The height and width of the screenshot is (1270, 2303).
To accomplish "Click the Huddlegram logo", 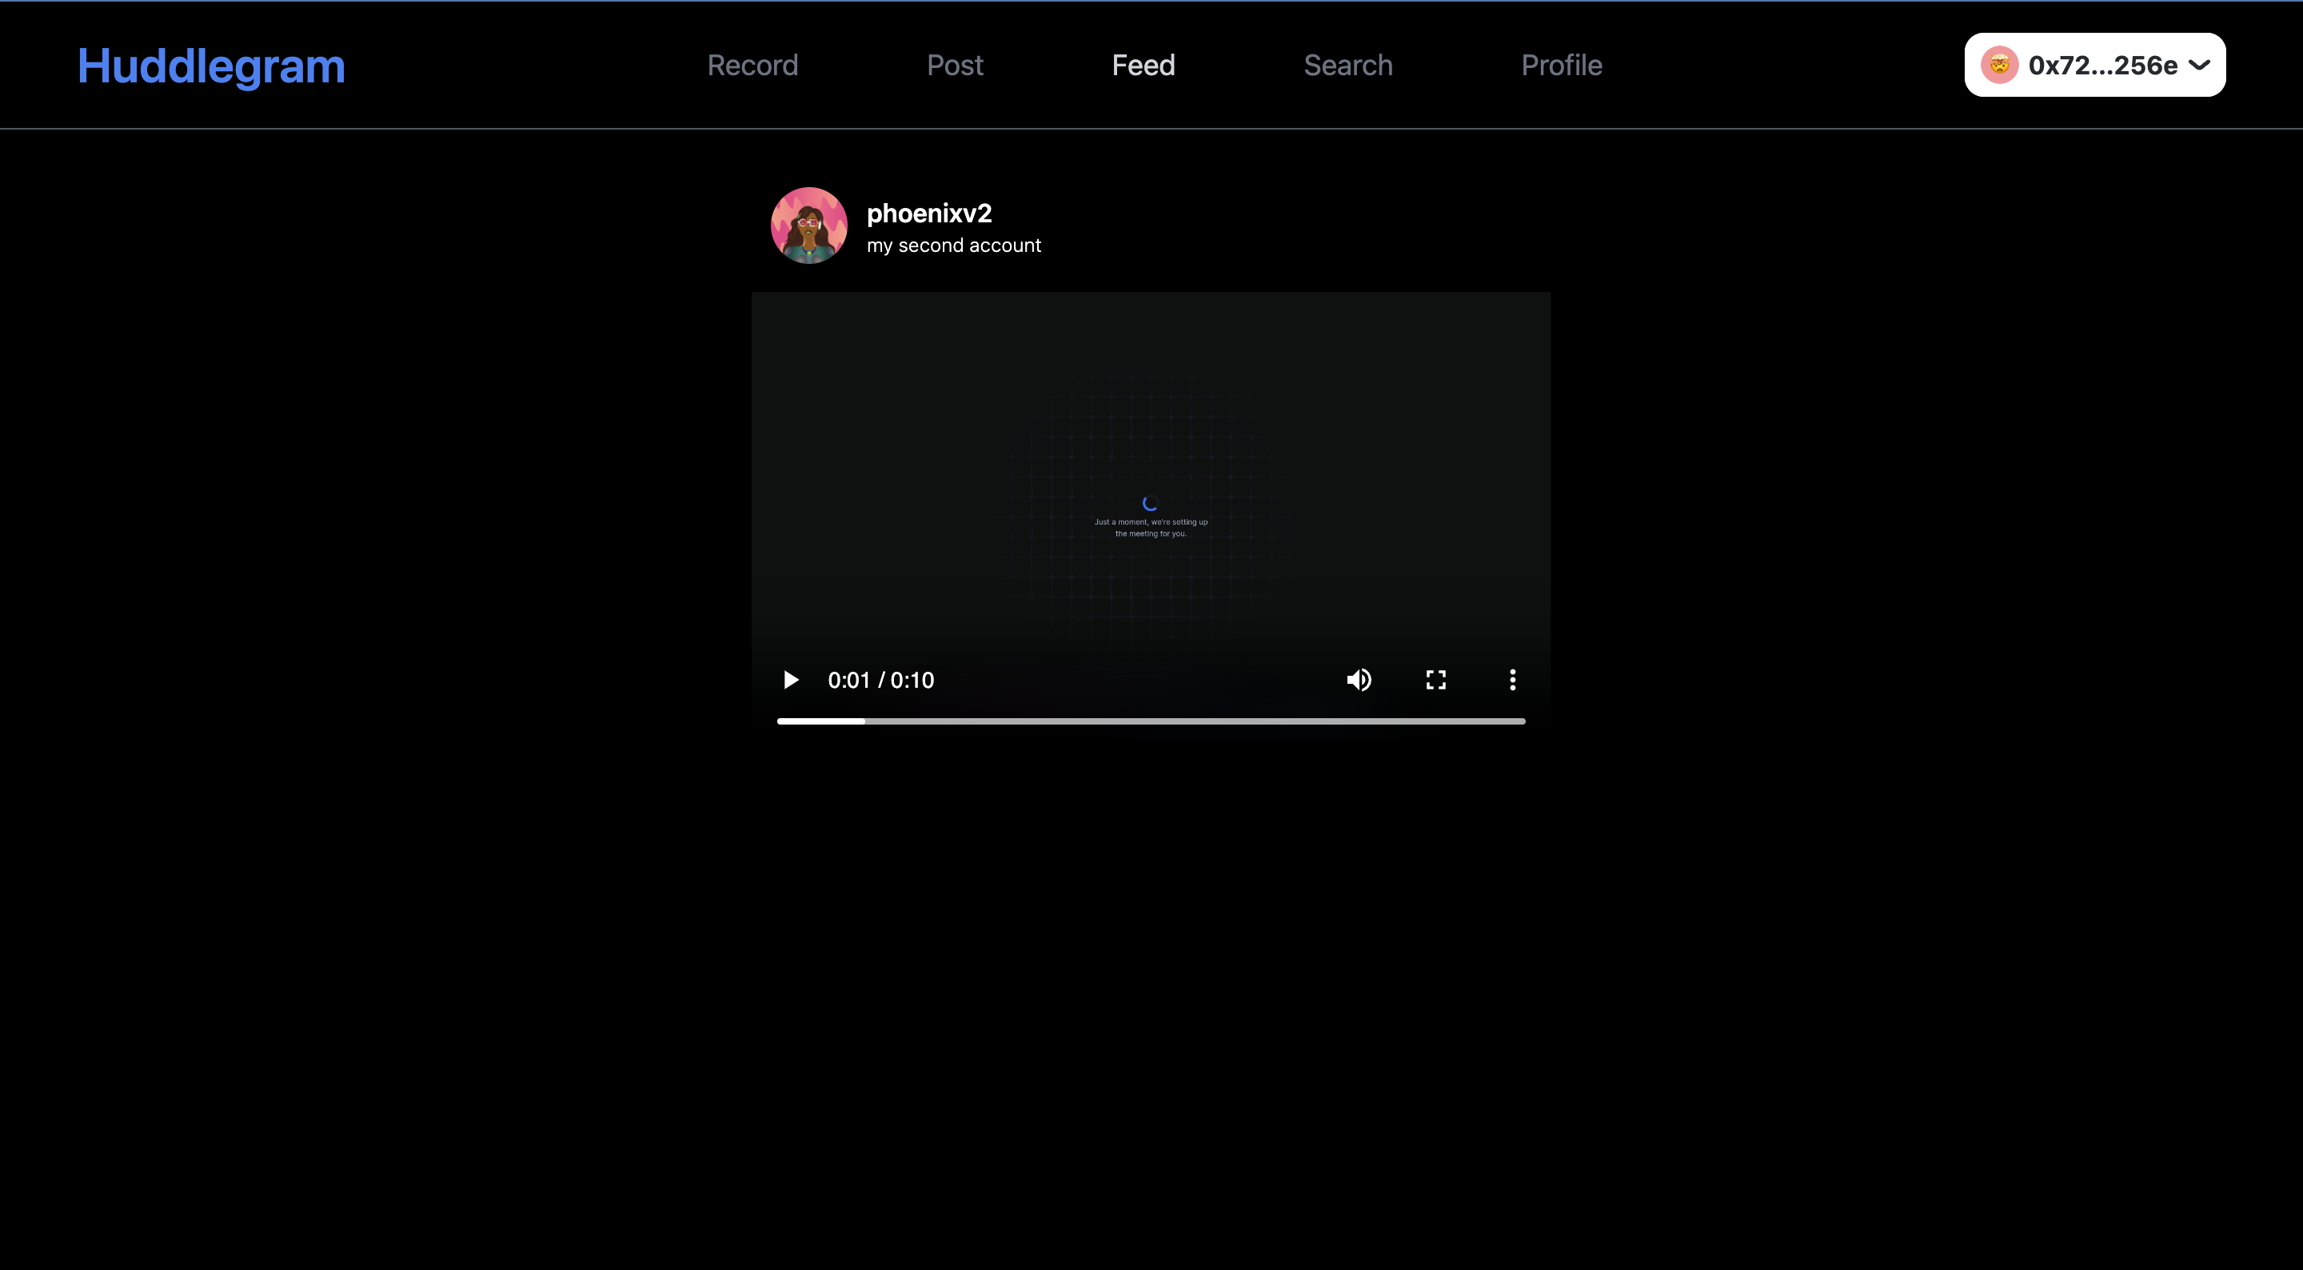I will (211, 66).
